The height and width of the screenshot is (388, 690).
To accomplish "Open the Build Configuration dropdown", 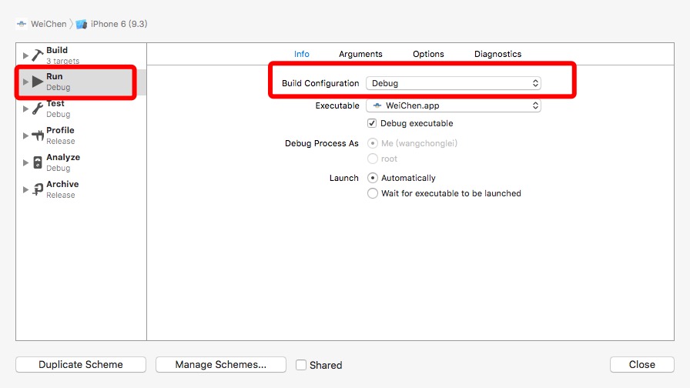I will (454, 83).
